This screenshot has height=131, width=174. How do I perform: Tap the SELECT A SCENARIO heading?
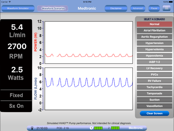154,19
